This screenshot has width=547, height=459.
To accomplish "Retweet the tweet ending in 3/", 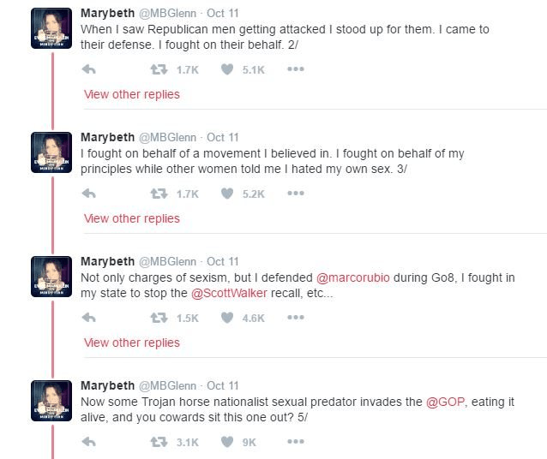I will (x=157, y=194).
